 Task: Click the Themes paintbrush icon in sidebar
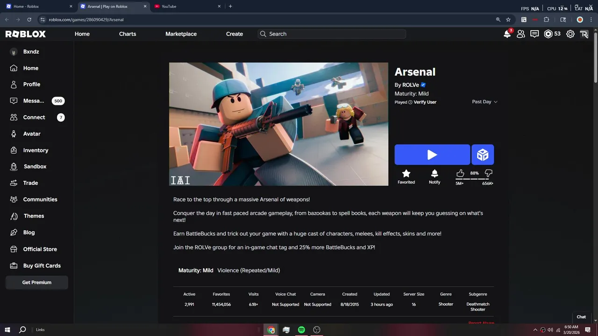14,216
